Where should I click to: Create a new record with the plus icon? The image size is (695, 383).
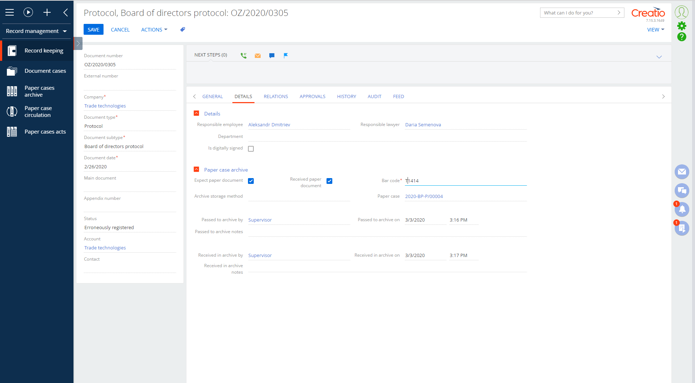pos(47,12)
